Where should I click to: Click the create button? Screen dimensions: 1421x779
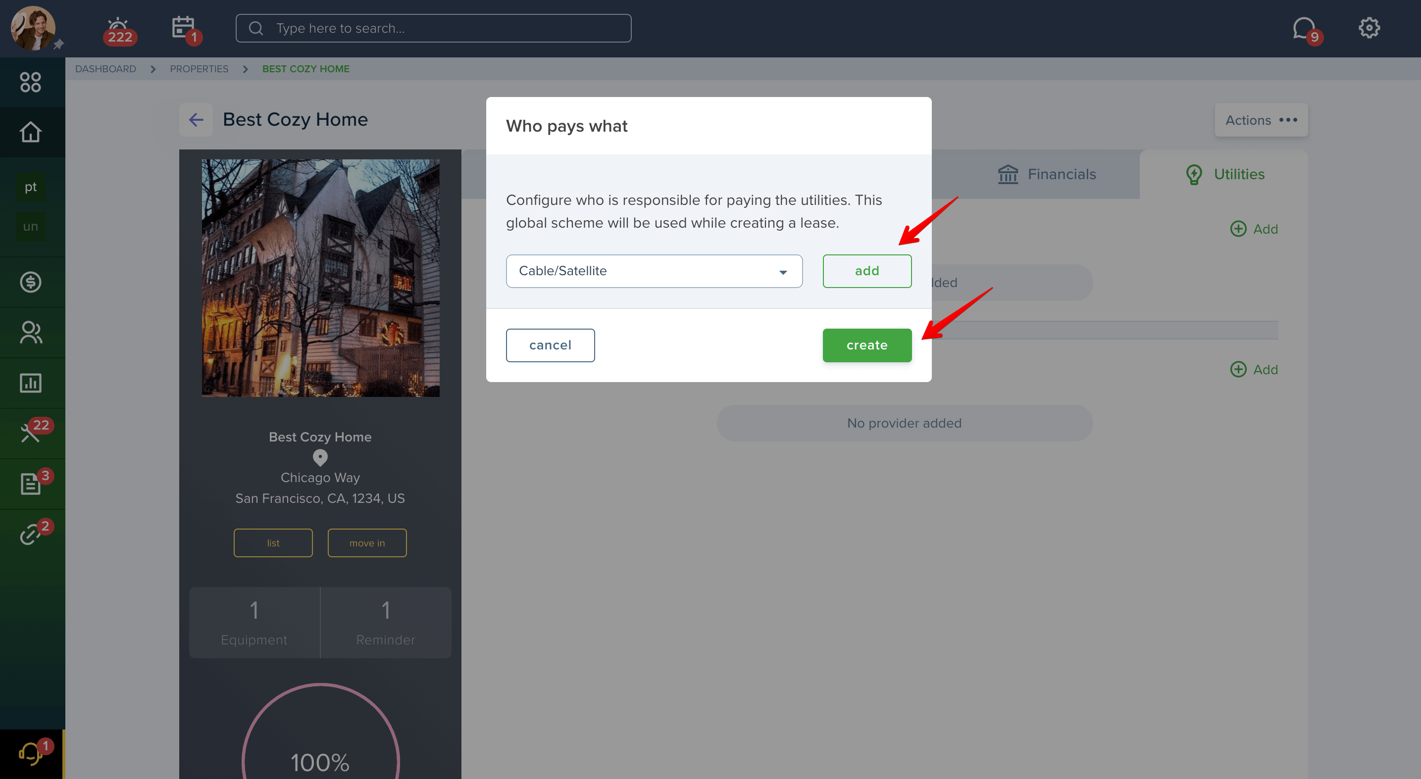point(866,345)
